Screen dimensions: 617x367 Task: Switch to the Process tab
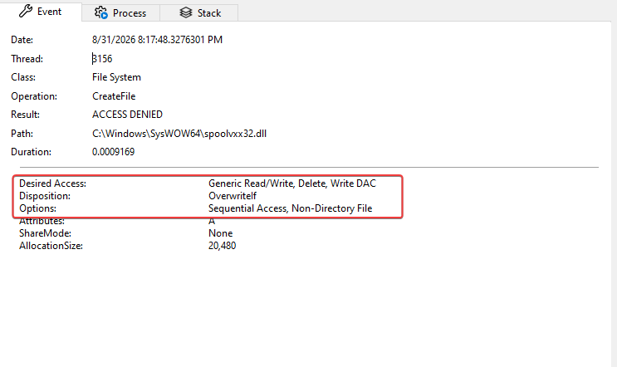click(120, 12)
